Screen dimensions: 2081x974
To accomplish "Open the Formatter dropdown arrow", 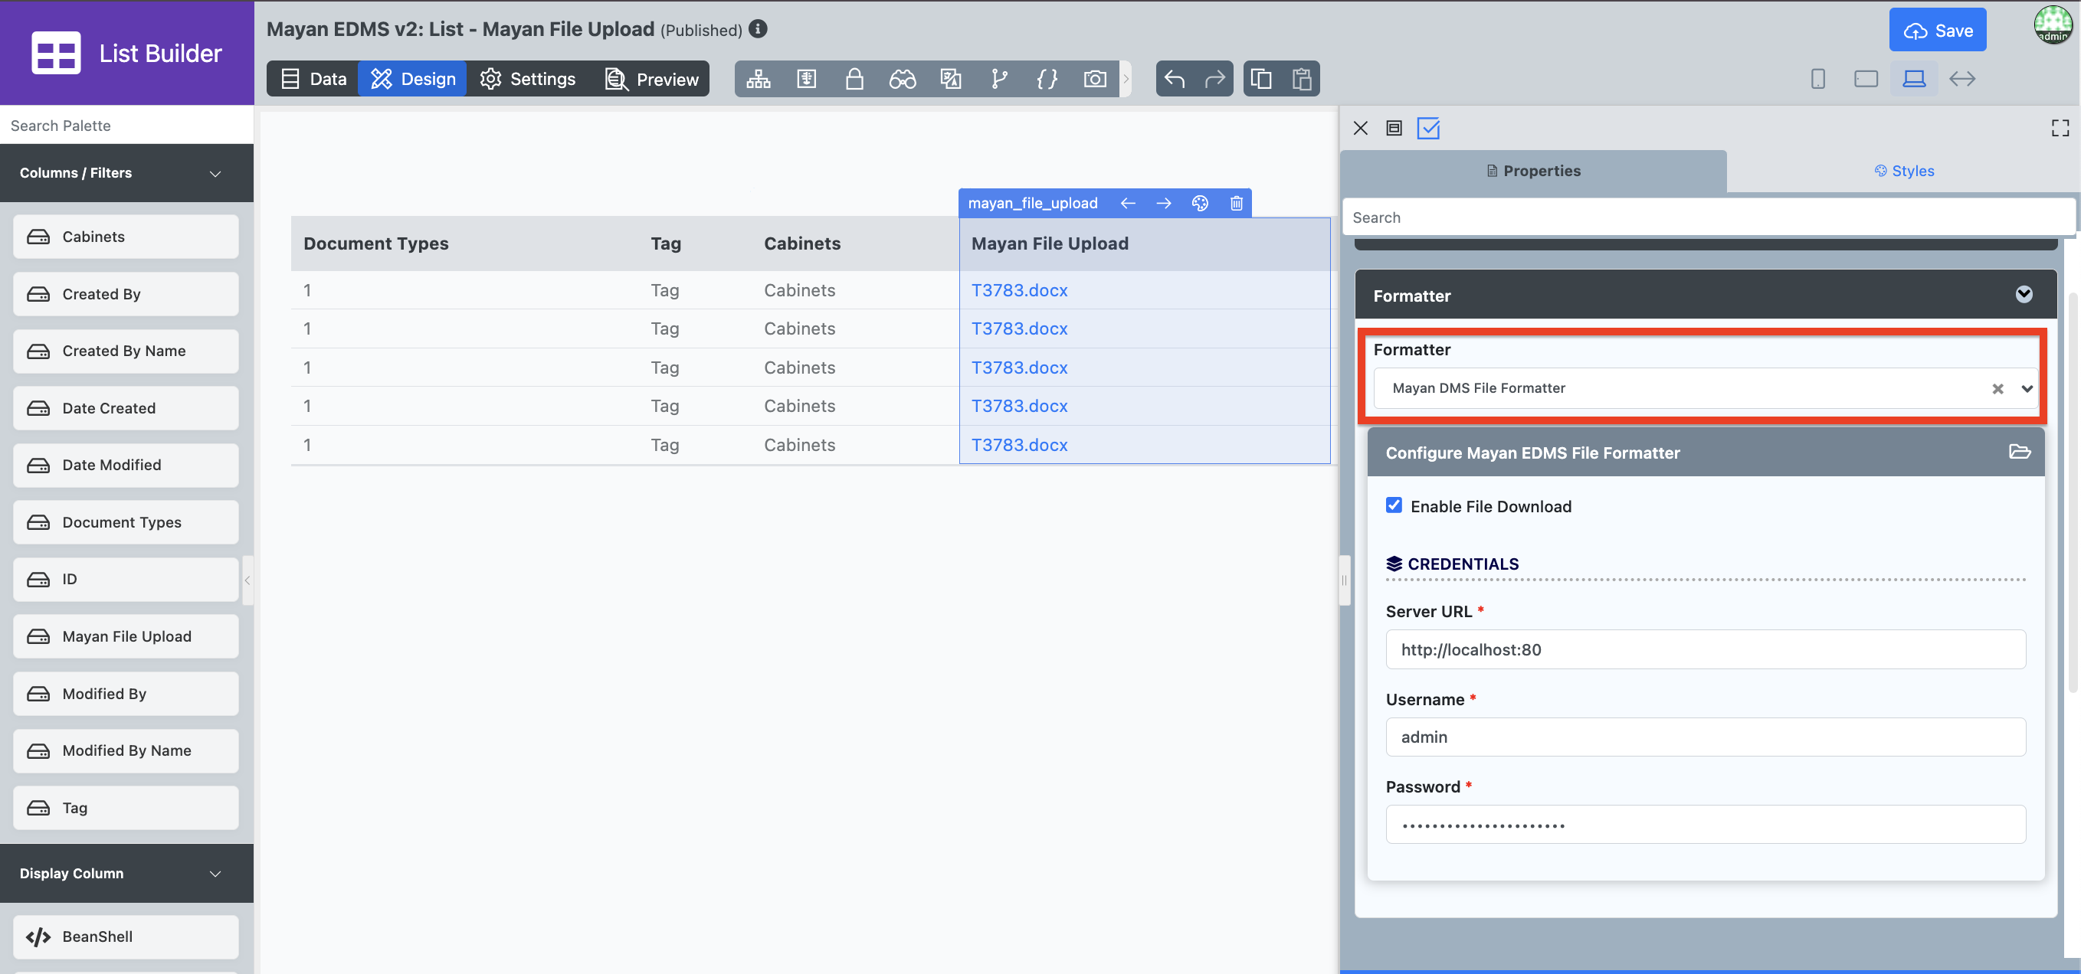I will tap(2027, 388).
